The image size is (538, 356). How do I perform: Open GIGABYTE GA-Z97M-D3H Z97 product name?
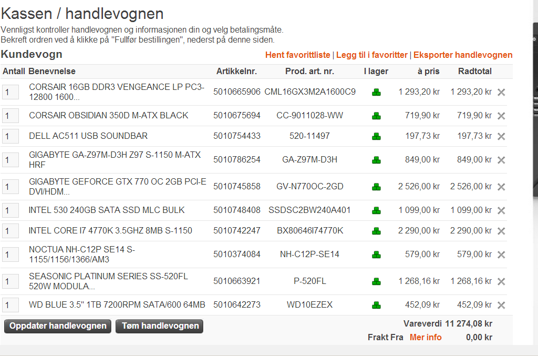pos(115,160)
